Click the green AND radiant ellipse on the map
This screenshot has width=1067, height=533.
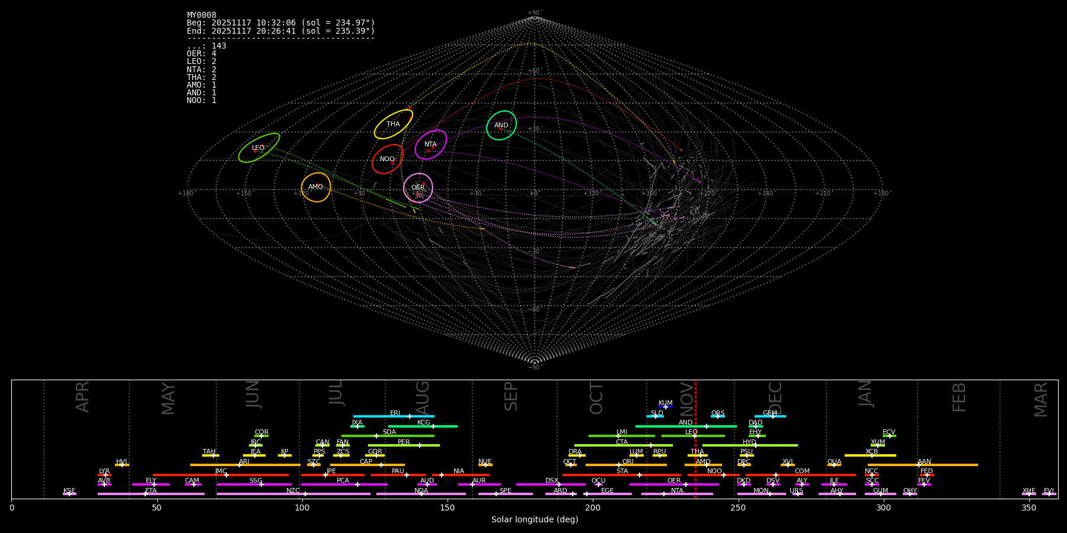501,126
